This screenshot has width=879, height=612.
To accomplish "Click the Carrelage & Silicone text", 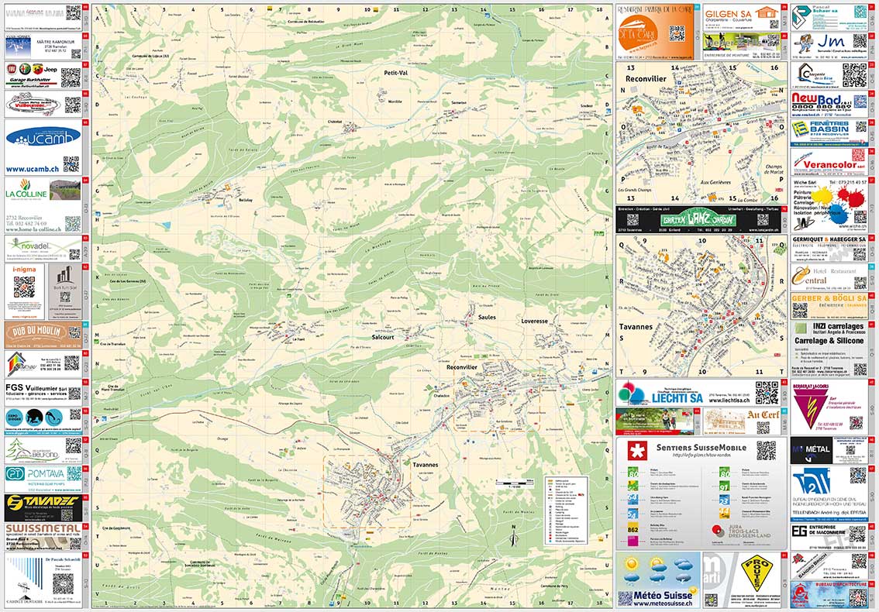I will tap(829, 341).
